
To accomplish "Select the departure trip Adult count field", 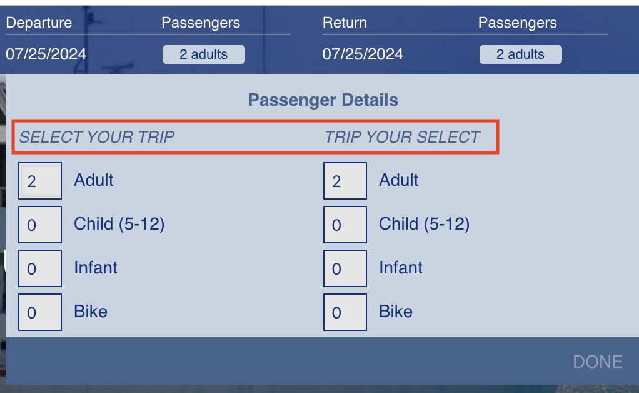I will [x=40, y=181].
